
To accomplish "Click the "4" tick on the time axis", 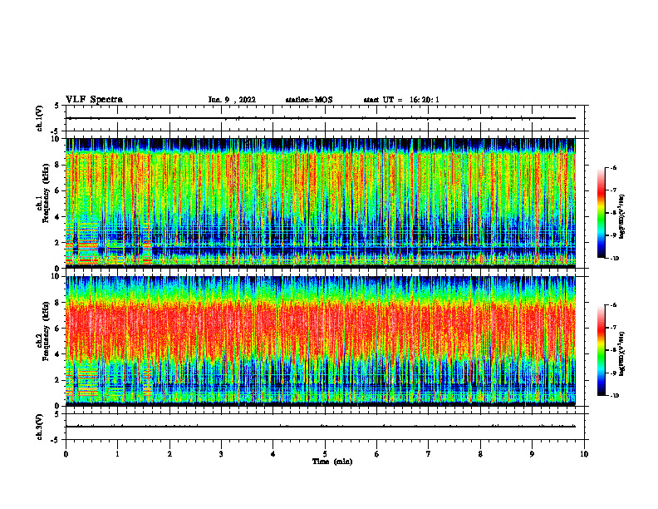I will point(273,454).
